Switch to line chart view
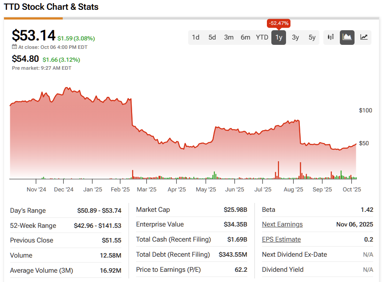 point(364,37)
